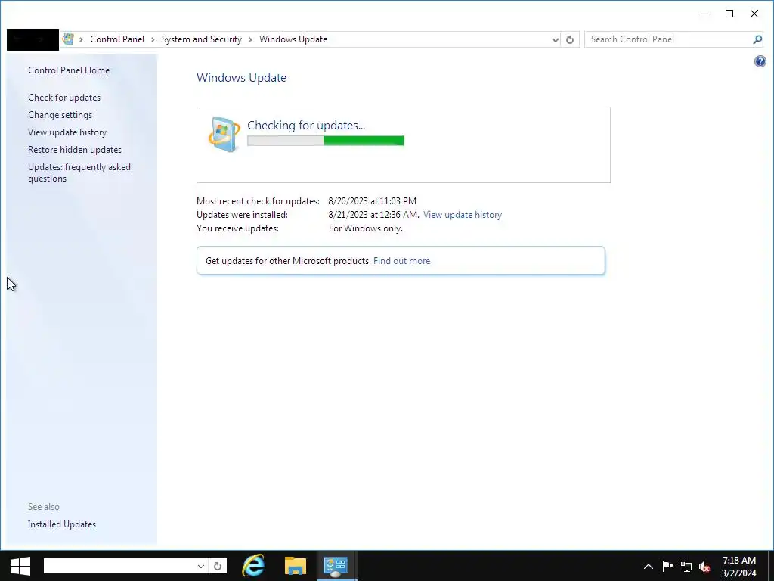The image size is (774, 581).
Task: Click View update history next to installed date
Action: click(463, 214)
